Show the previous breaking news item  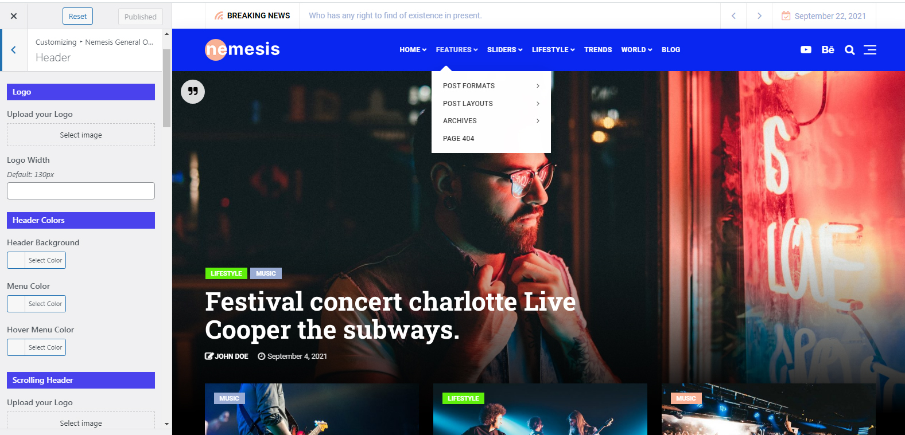click(733, 16)
